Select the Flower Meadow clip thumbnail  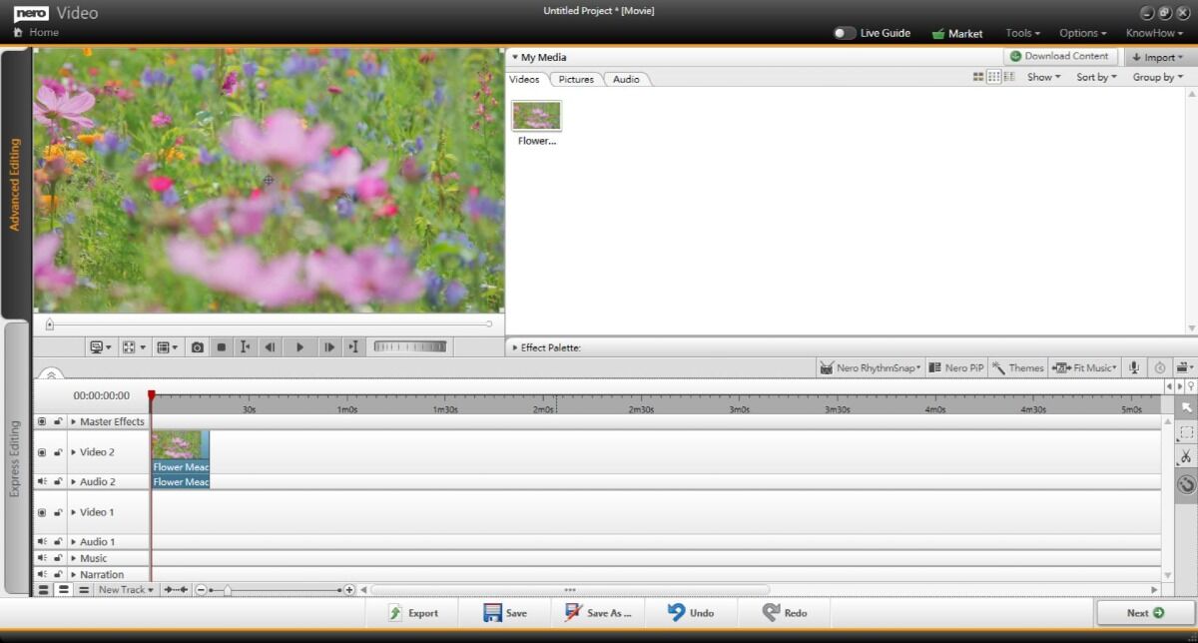point(536,116)
